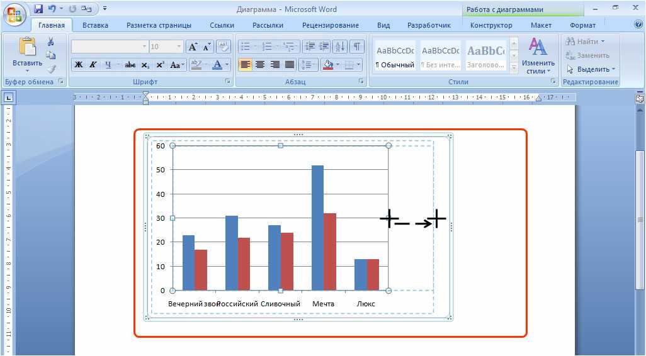
Task: Apply text highlight color
Action: click(x=196, y=65)
